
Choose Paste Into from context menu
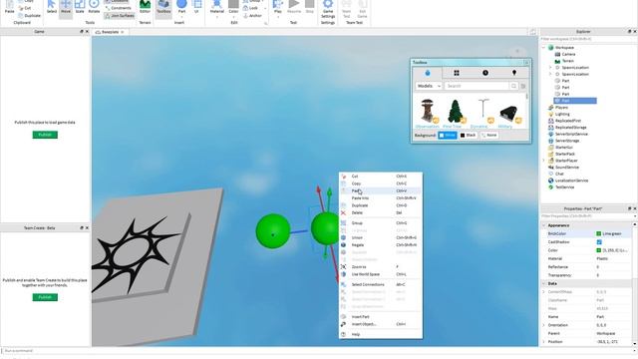tap(381, 198)
